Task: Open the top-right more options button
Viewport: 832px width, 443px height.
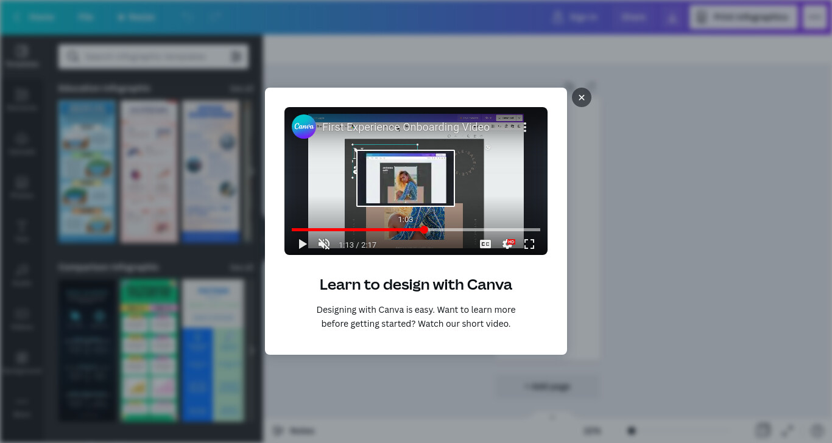Action: pyautogui.click(x=815, y=17)
